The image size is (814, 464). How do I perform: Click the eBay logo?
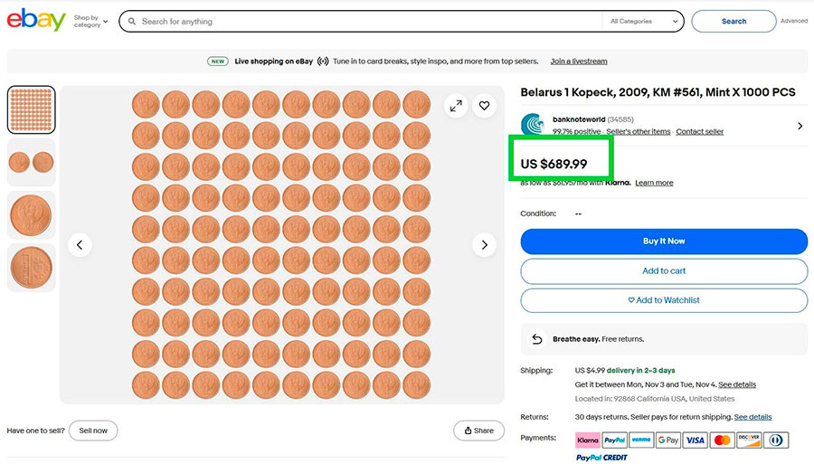click(36, 20)
